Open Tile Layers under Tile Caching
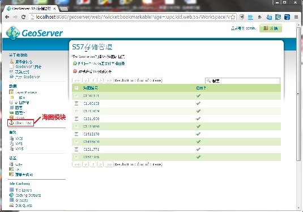Image resolution: width=303 pixels, height=212 pixels. coord(24,190)
